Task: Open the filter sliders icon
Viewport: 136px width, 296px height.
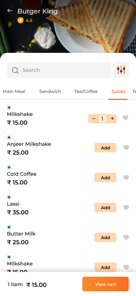Action: (x=121, y=70)
